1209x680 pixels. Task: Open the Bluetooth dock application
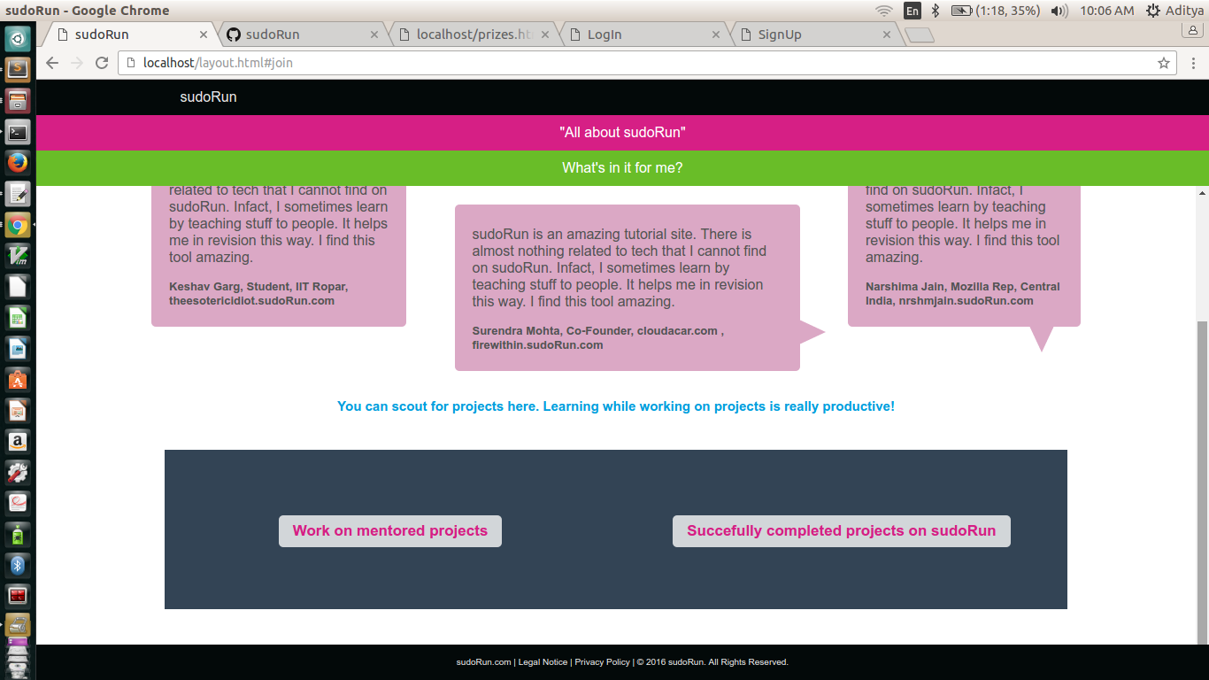coord(18,566)
